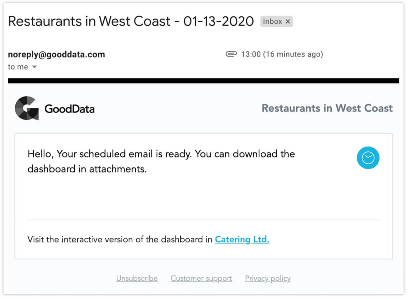The height and width of the screenshot is (299, 409).
Task: Click the "to me" recipient text
Action: point(18,67)
